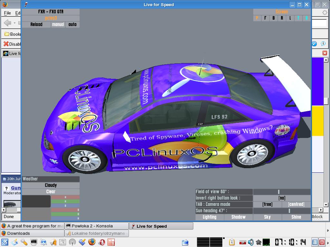Open the KDE K menu launcher
This screenshot has width=330, height=247.
tap(5, 242)
